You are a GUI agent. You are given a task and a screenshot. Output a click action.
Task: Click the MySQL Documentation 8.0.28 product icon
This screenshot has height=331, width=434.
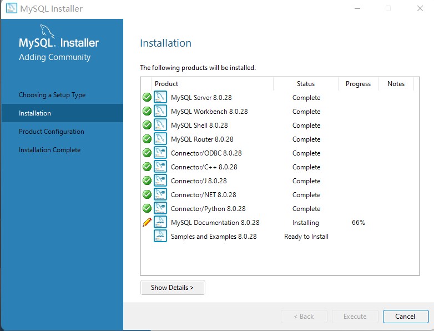pyautogui.click(x=160, y=222)
